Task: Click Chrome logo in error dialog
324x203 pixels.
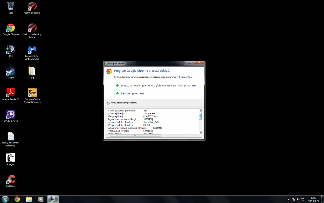Action: 109,71
